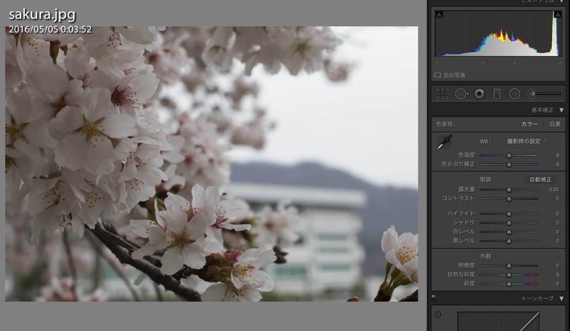Click the 階調 tone section label
570x331 pixels.
486,179
